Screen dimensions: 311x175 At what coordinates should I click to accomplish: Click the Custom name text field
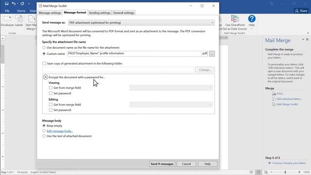134,53
